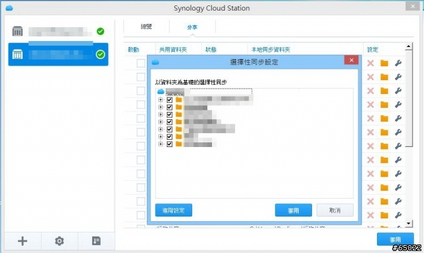Click the 狀態 column header
424x253 pixels.
(x=211, y=50)
